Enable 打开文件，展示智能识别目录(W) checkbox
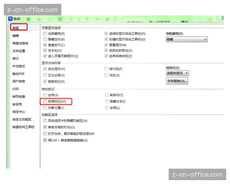This screenshot has height=184, width=230. click(45, 134)
